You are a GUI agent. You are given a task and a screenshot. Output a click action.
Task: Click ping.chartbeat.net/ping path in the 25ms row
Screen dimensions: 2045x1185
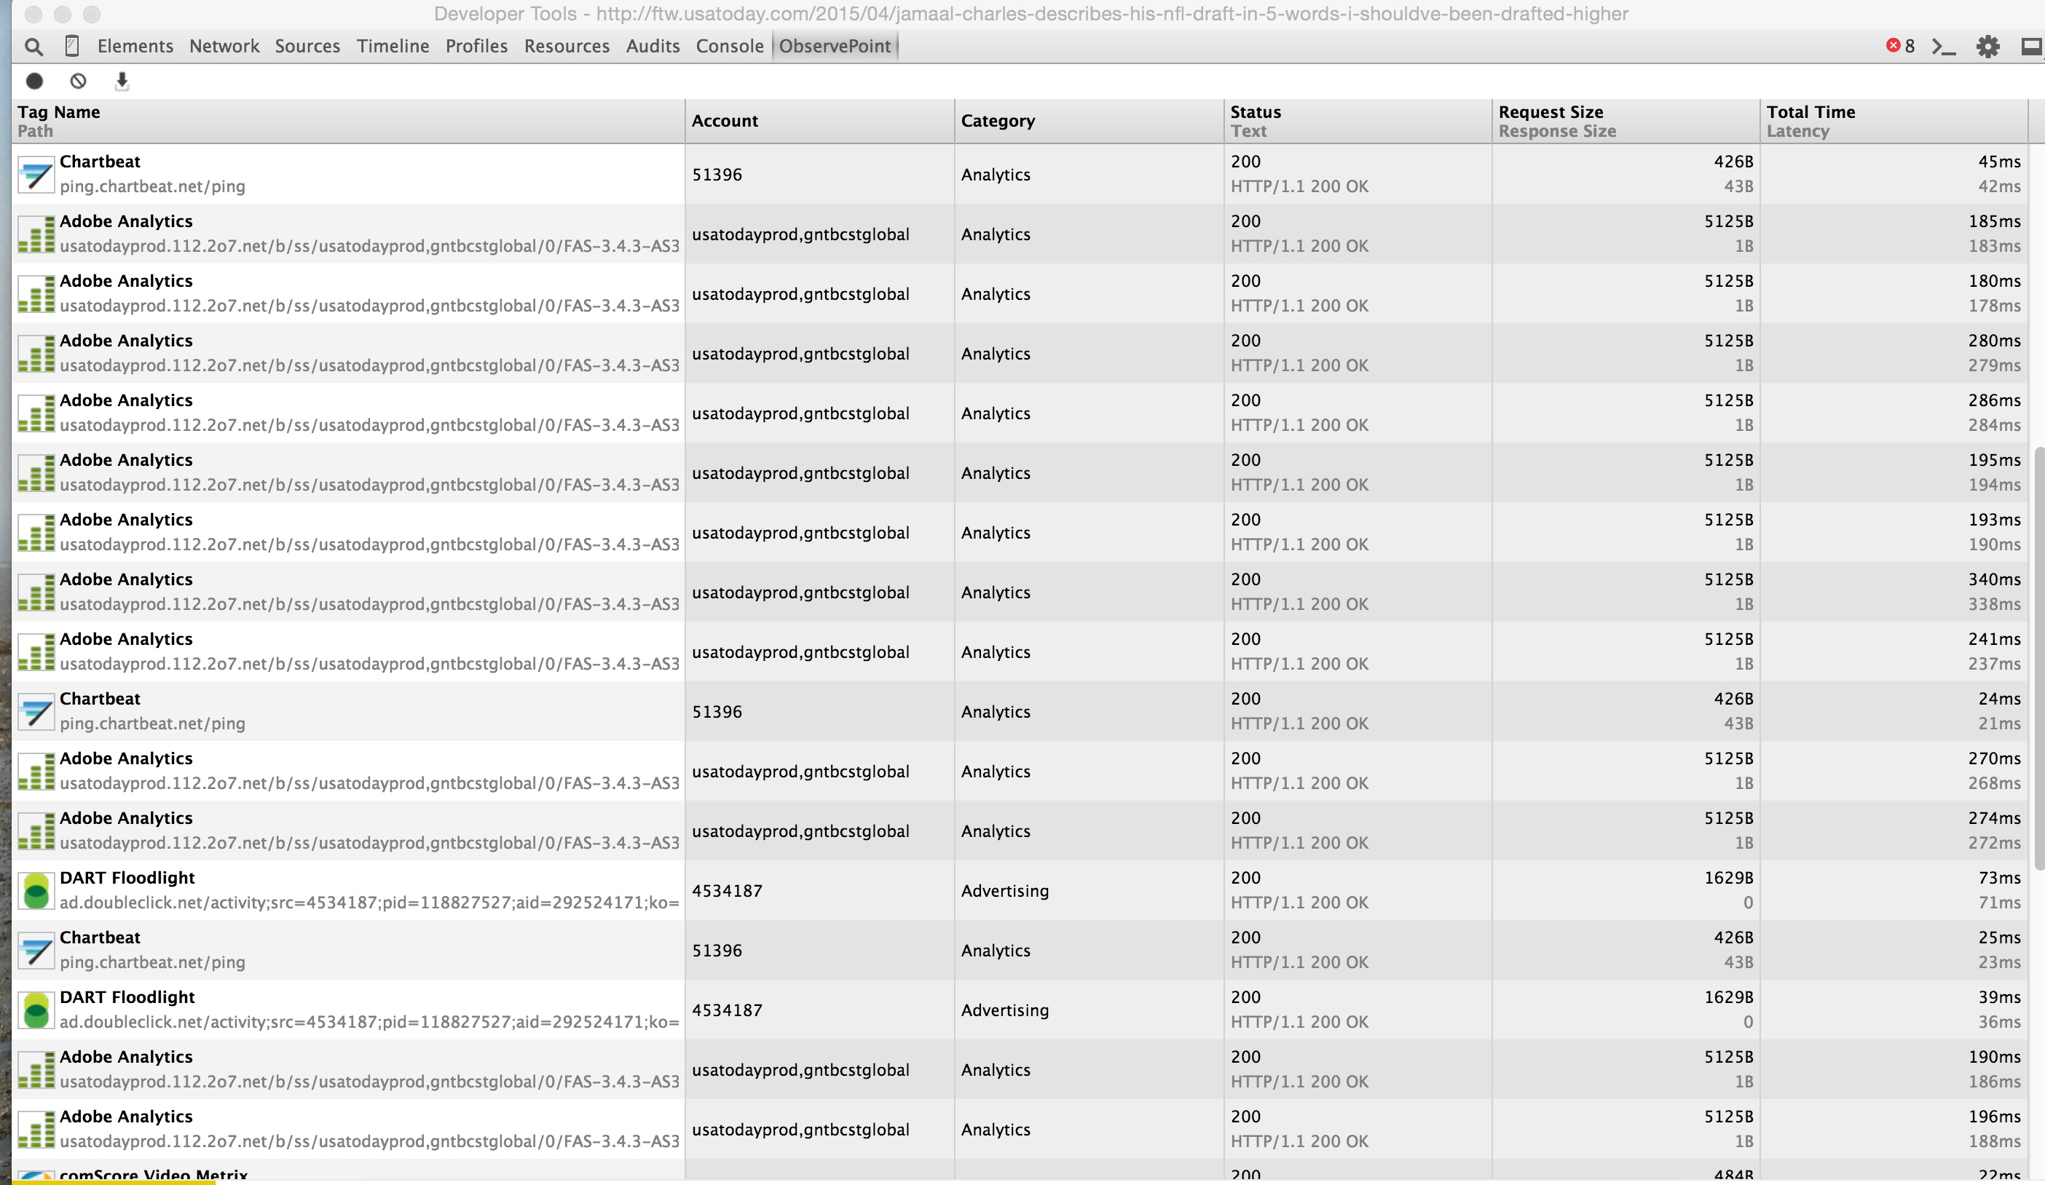pyautogui.click(x=152, y=962)
